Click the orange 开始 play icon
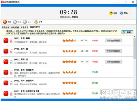This screenshot has height=101, width=137. (x=5, y=22)
